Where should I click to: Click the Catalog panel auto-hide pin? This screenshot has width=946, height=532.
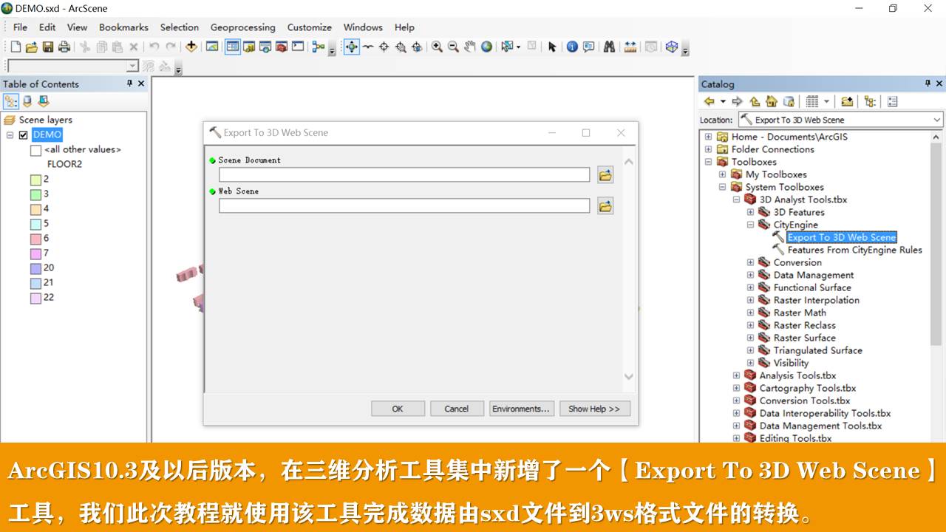928,83
